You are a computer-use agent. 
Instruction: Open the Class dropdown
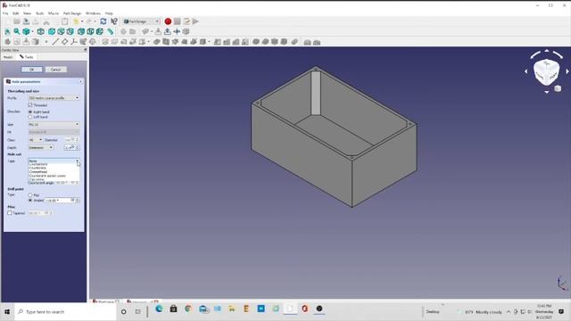click(36, 140)
